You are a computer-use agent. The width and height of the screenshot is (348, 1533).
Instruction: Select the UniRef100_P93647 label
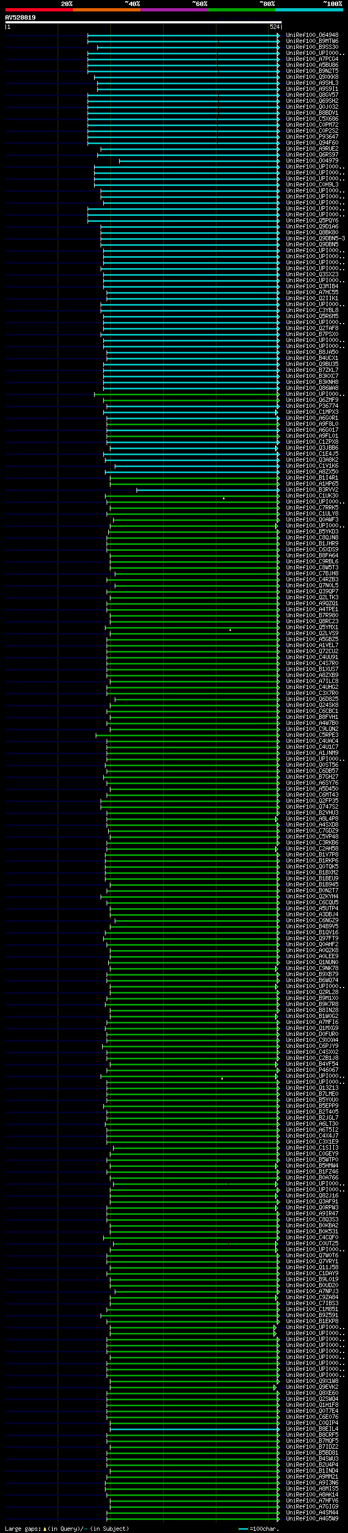click(312, 136)
